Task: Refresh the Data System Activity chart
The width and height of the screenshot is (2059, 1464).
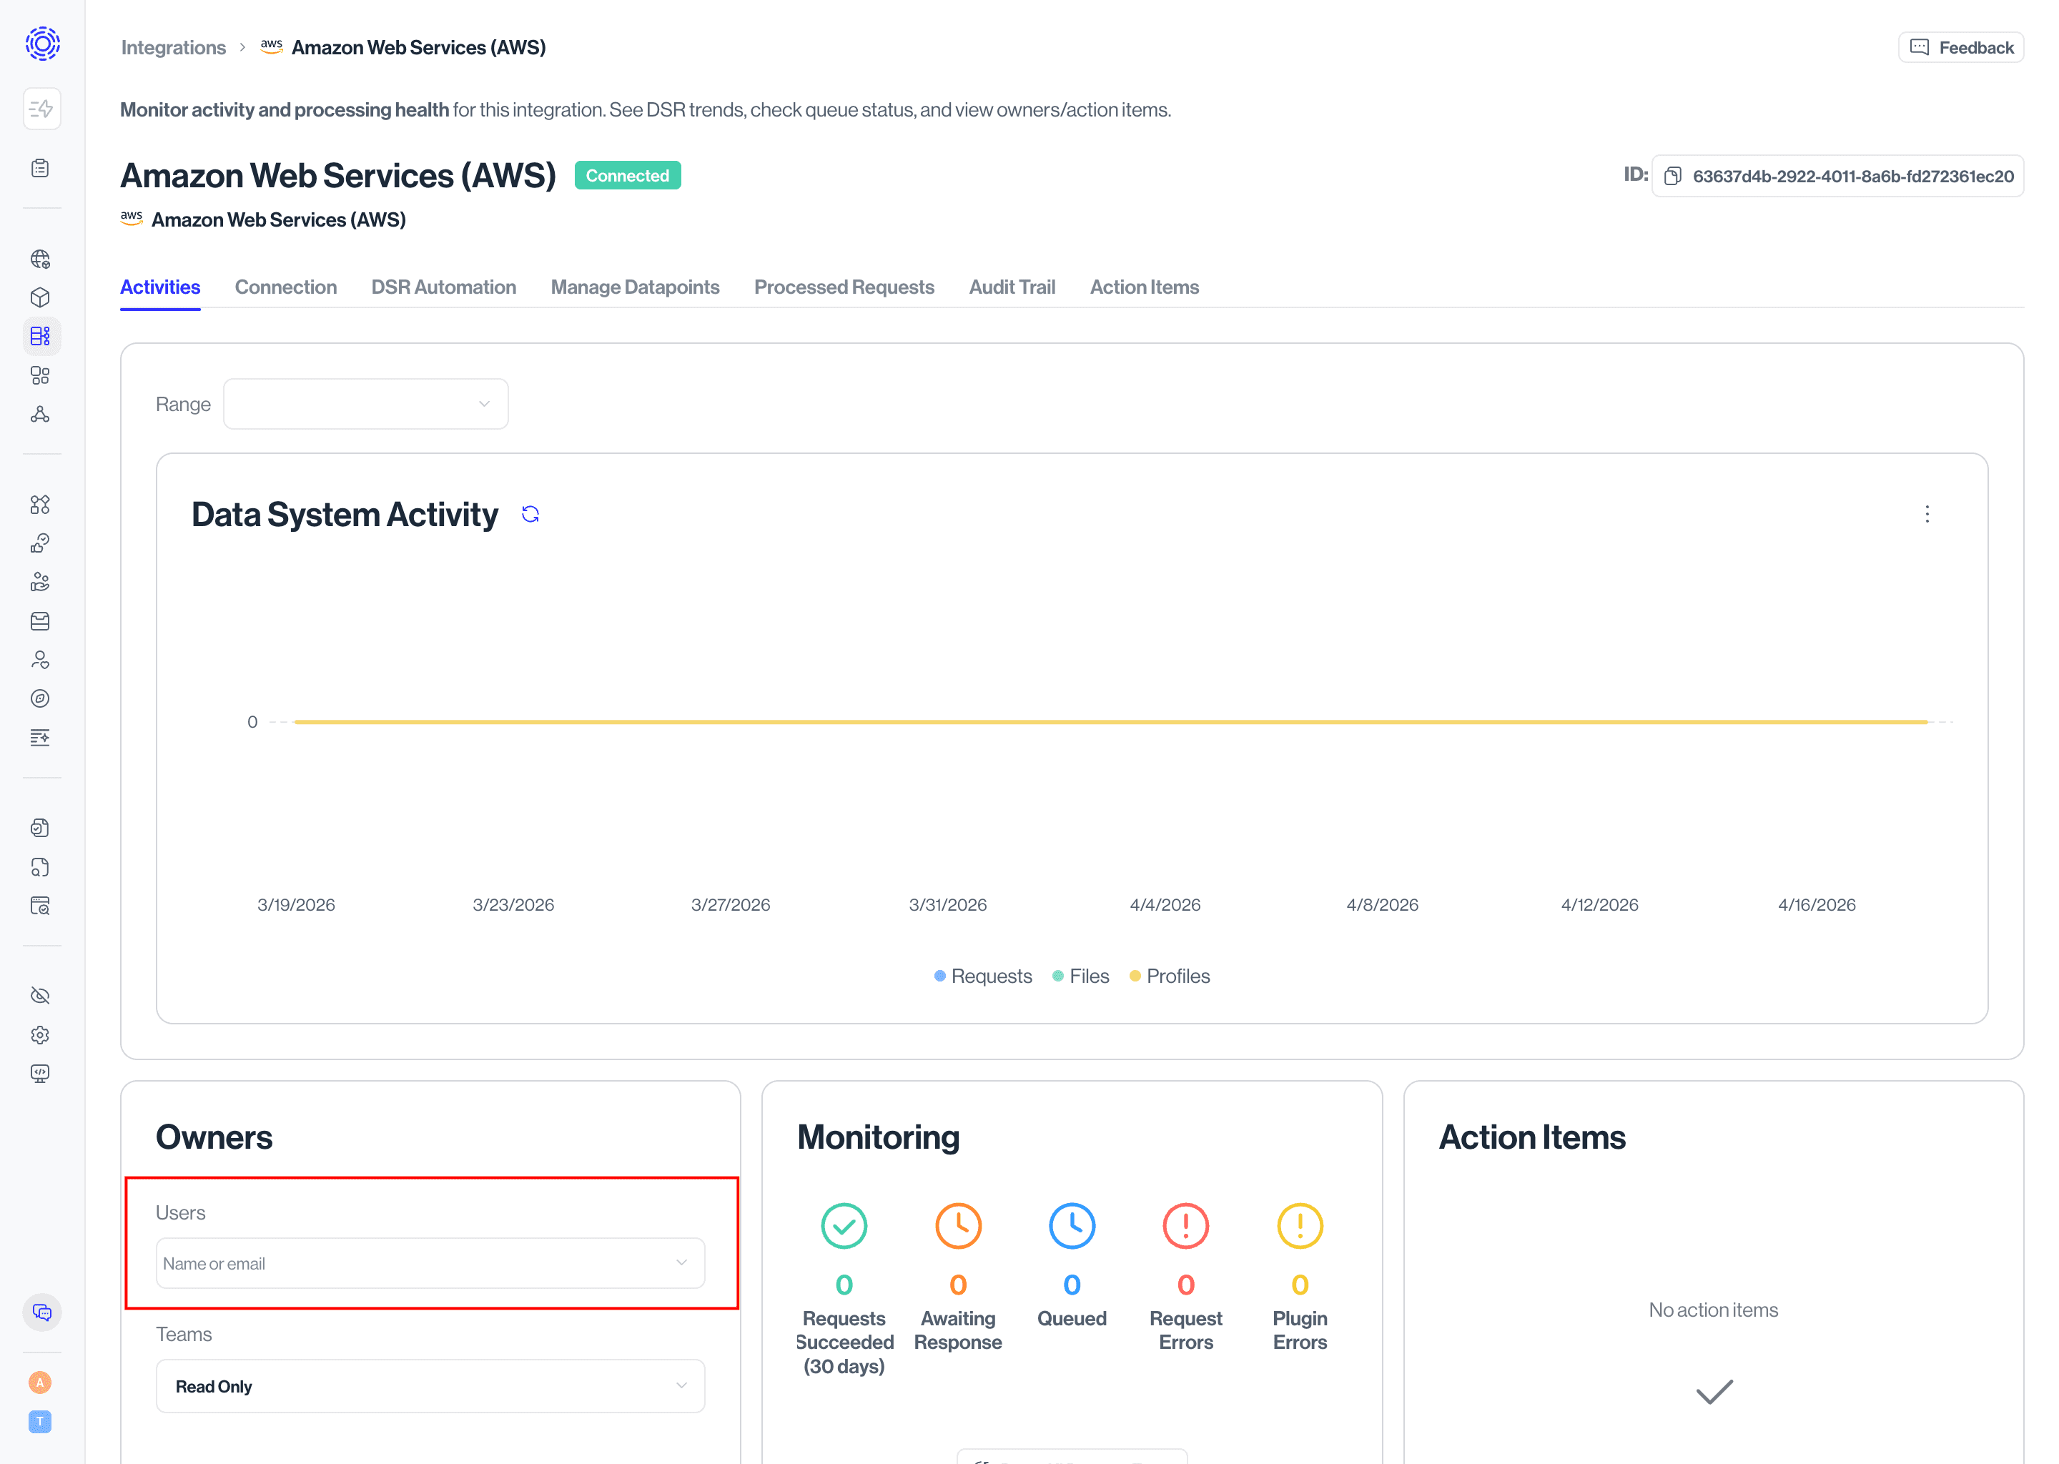Action: [530, 514]
